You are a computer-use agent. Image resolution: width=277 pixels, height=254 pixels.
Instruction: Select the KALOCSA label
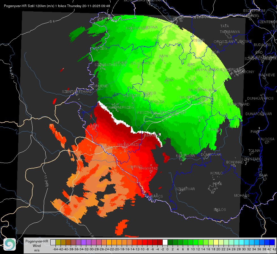(x=266, y=139)
